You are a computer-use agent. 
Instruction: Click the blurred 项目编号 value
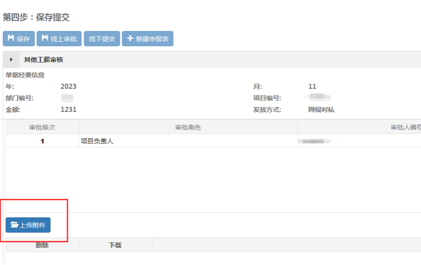(319, 98)
